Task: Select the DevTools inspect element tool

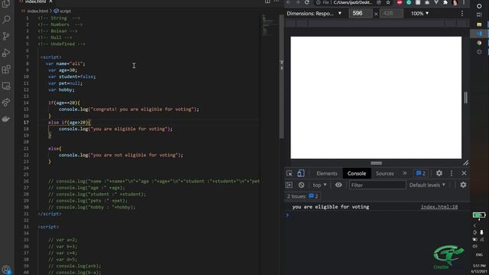Action: pos(290,173)
